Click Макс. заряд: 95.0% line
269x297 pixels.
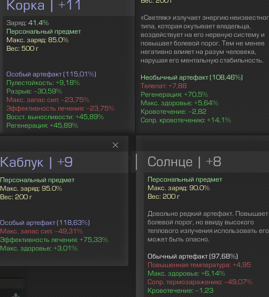point(31,189)
